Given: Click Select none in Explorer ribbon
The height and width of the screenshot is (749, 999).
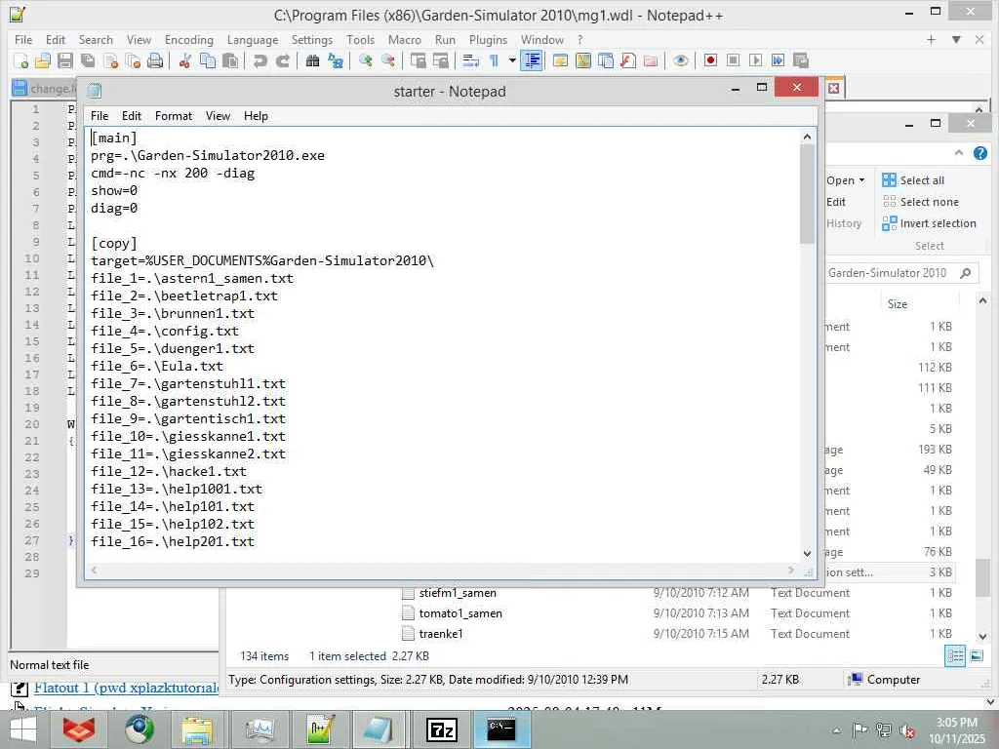Looking at the screenshot, I should (x=920, y=202).
